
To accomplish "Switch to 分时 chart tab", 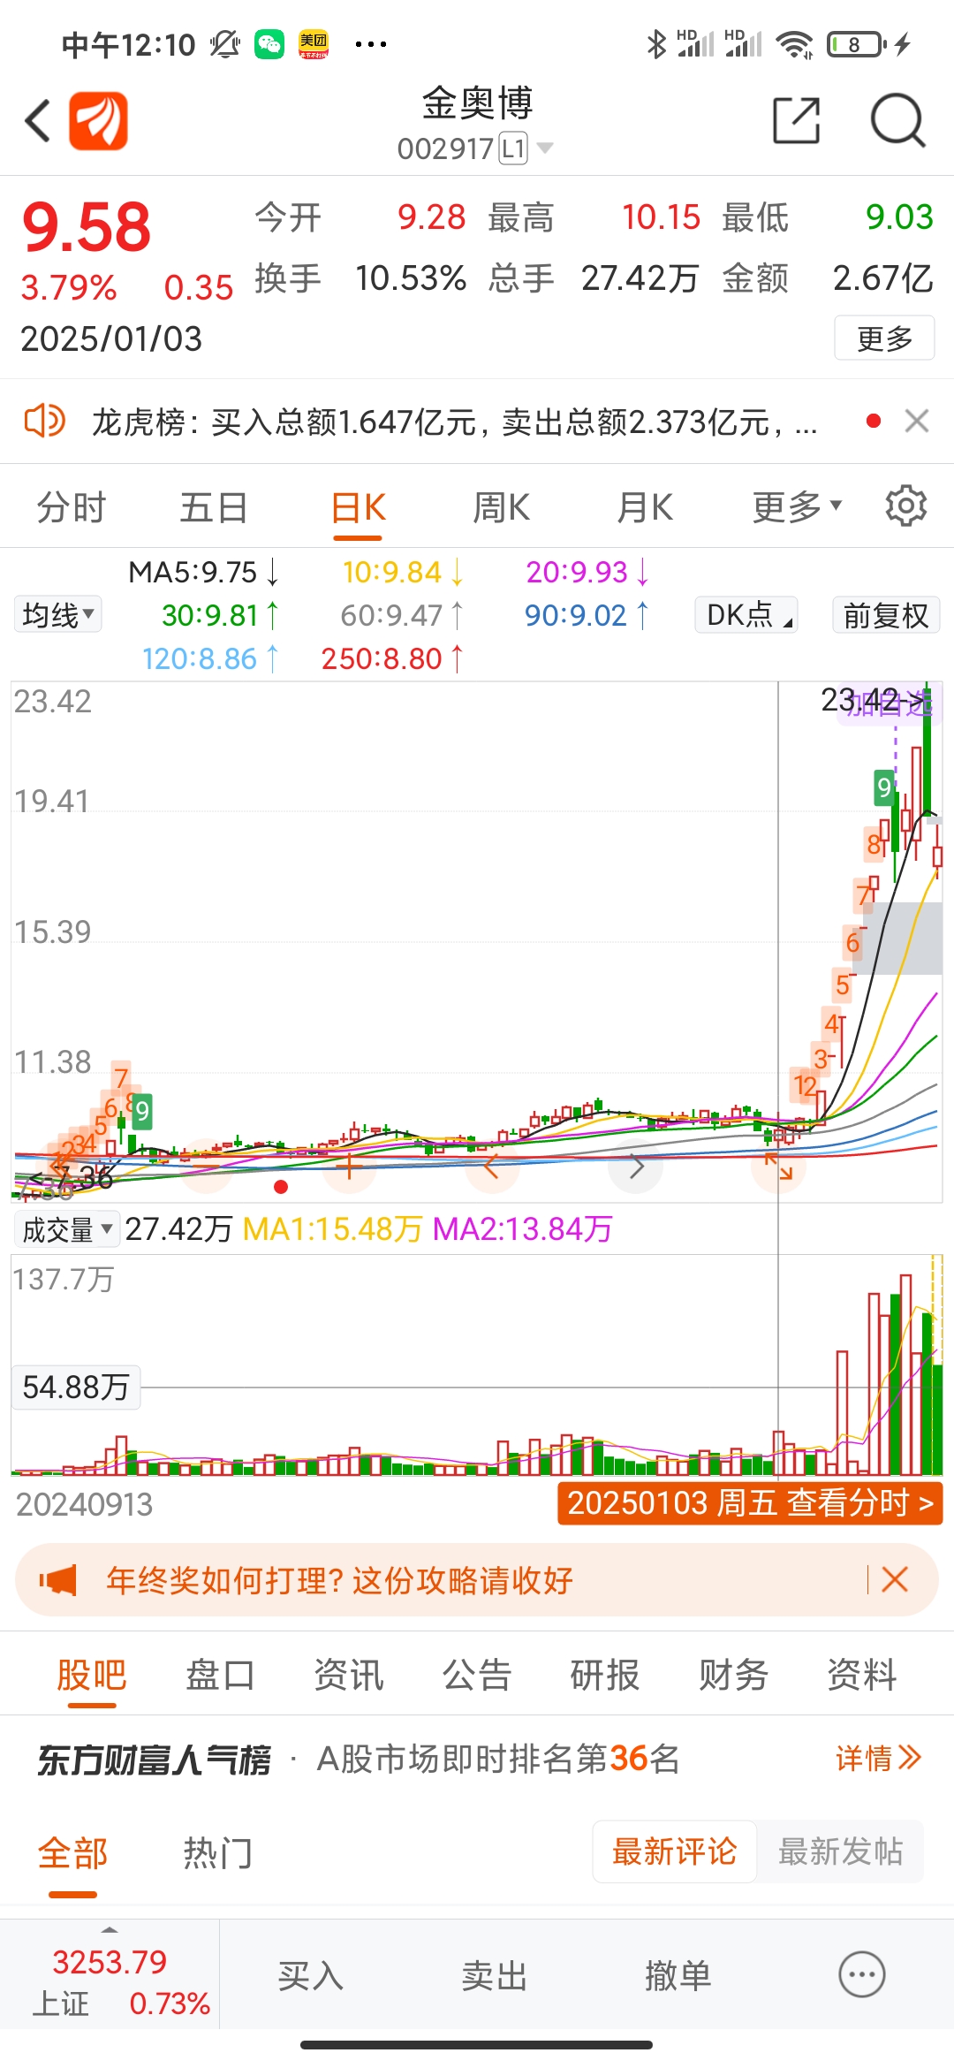I will pyautogui.click(x=71, y=508).
